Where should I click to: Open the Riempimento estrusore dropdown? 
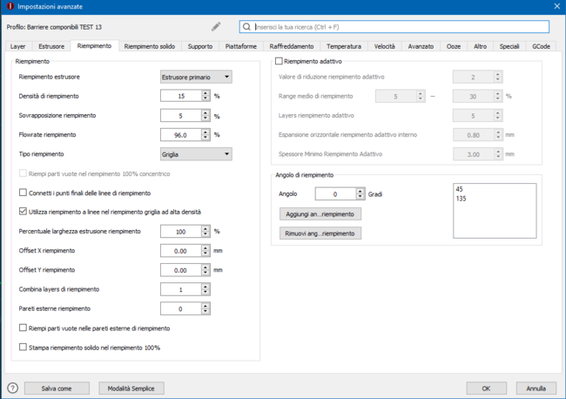(196, 77)
